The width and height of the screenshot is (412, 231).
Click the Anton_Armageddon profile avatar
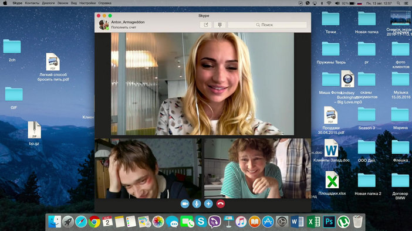click(104, 25)
